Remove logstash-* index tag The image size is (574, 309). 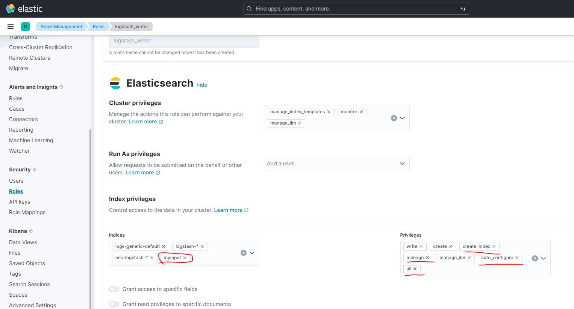click(202, 246)
